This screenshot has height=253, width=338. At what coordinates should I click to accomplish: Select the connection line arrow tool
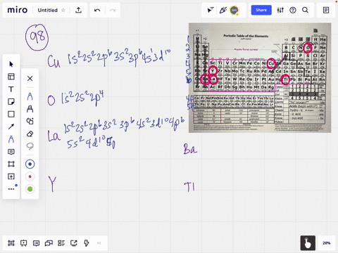point(11,126)
